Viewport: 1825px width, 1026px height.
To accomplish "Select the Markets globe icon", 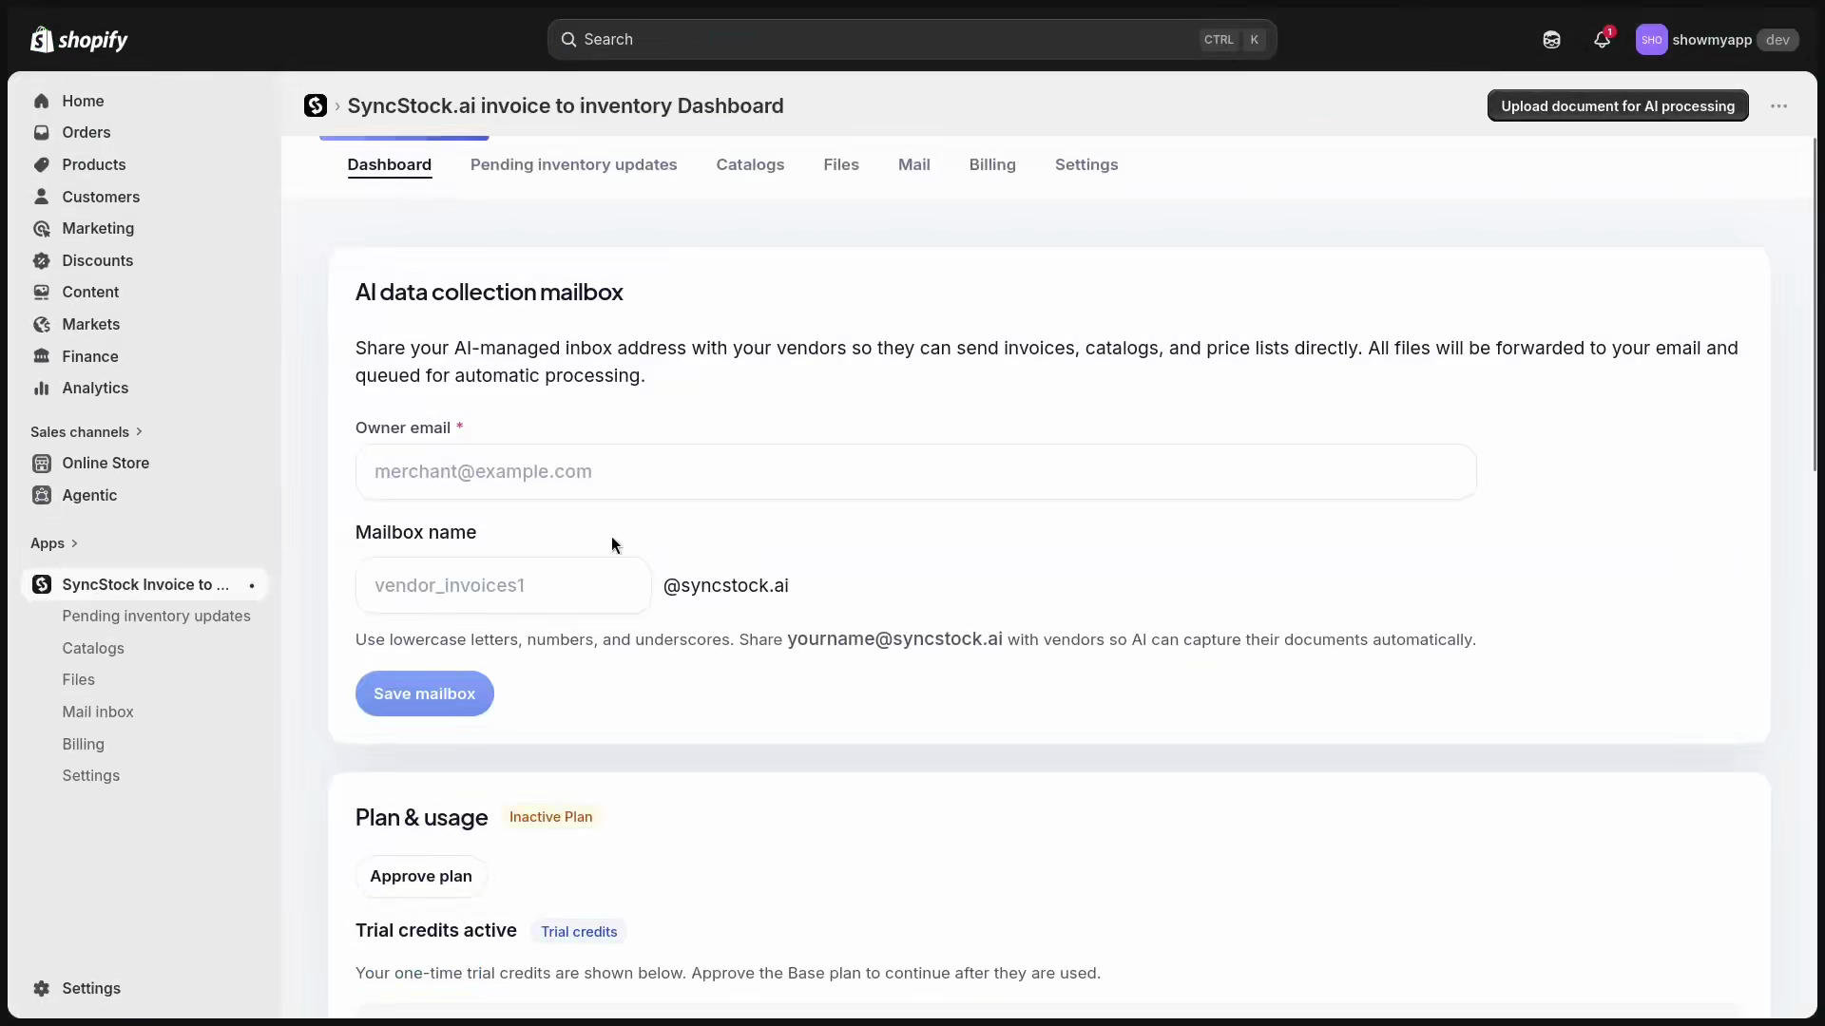I will (41, 324).
